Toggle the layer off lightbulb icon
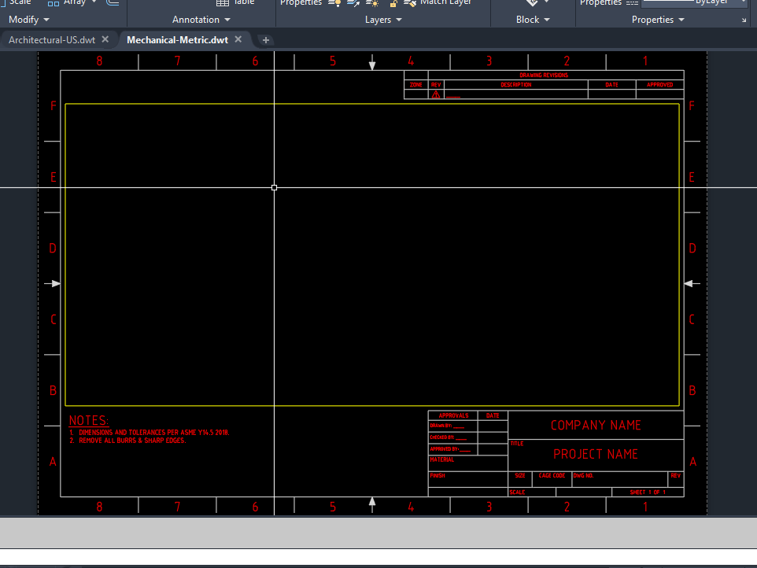 333,4
